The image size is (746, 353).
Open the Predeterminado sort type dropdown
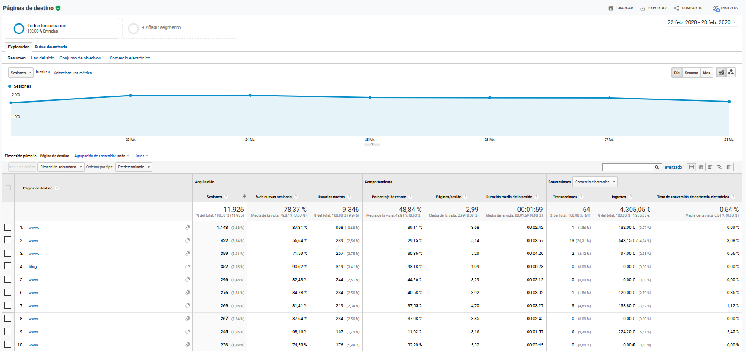(134, 167)
